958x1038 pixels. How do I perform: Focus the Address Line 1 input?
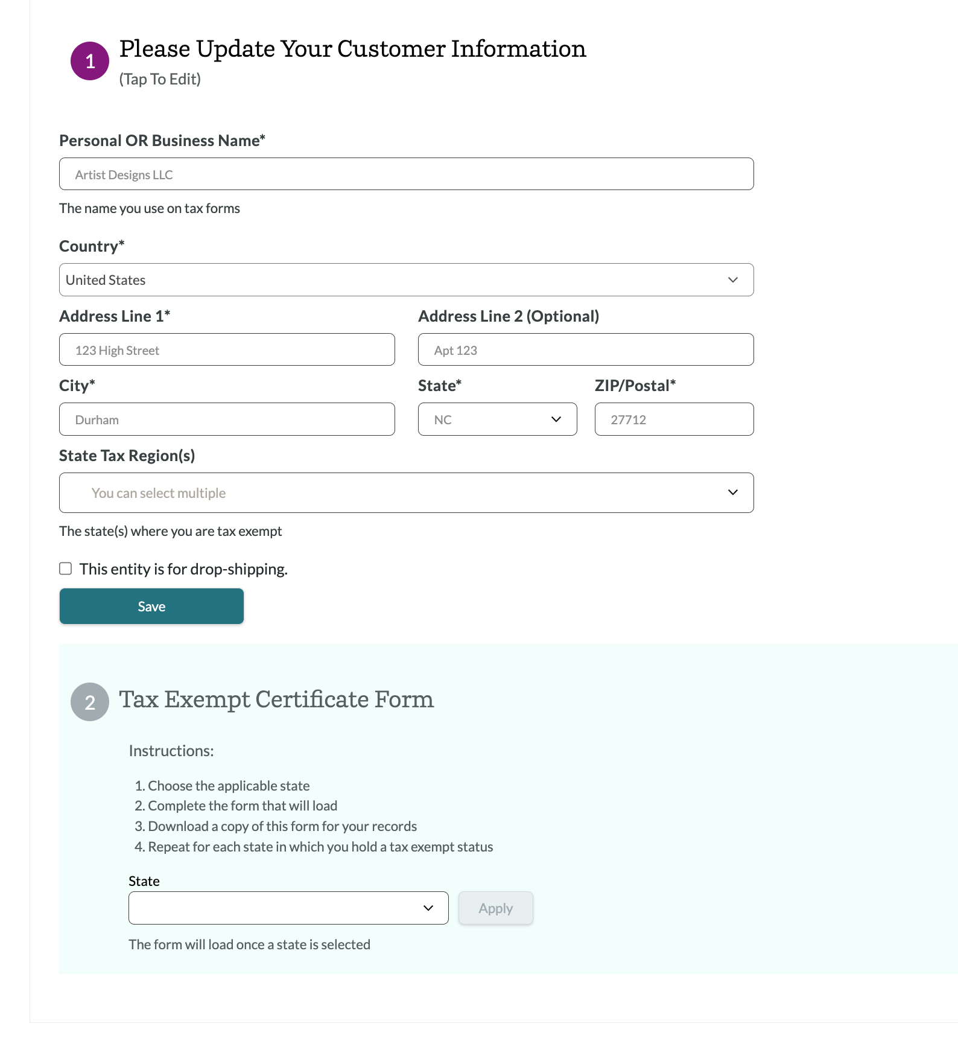[227, 350]
